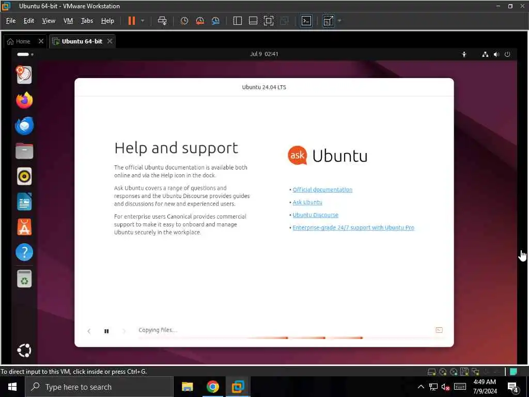529x397 pixels.
Task: Open the Ubuntu installer icon in dock
Action: point(24,74)
